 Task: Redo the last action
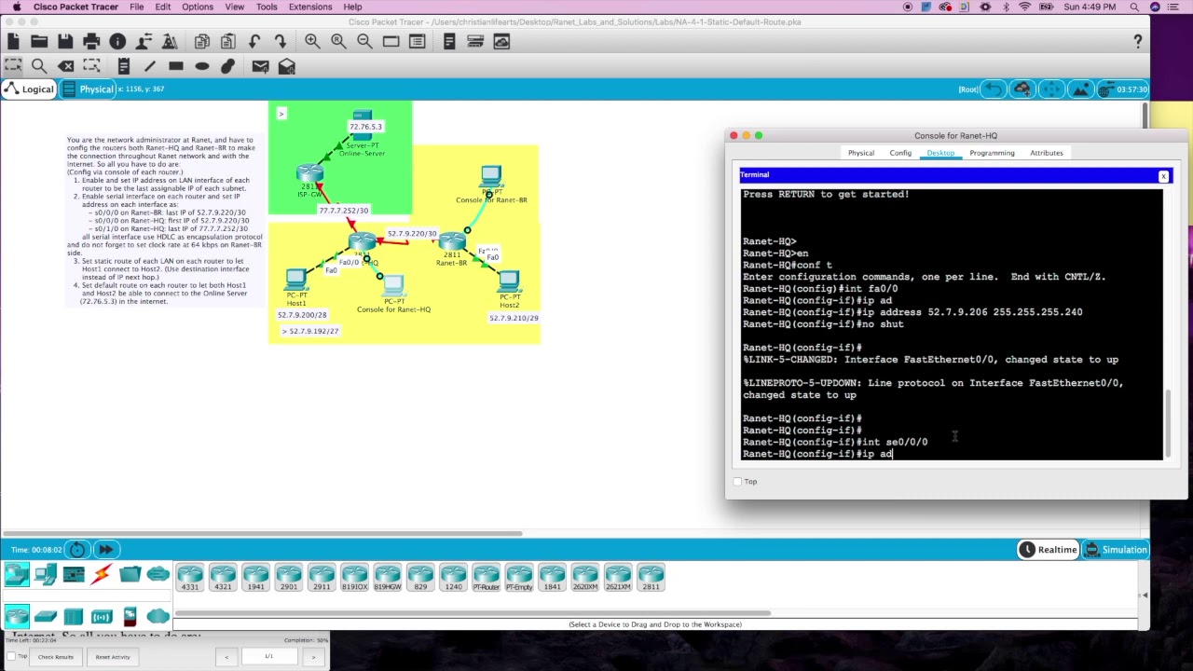point(281,41)
